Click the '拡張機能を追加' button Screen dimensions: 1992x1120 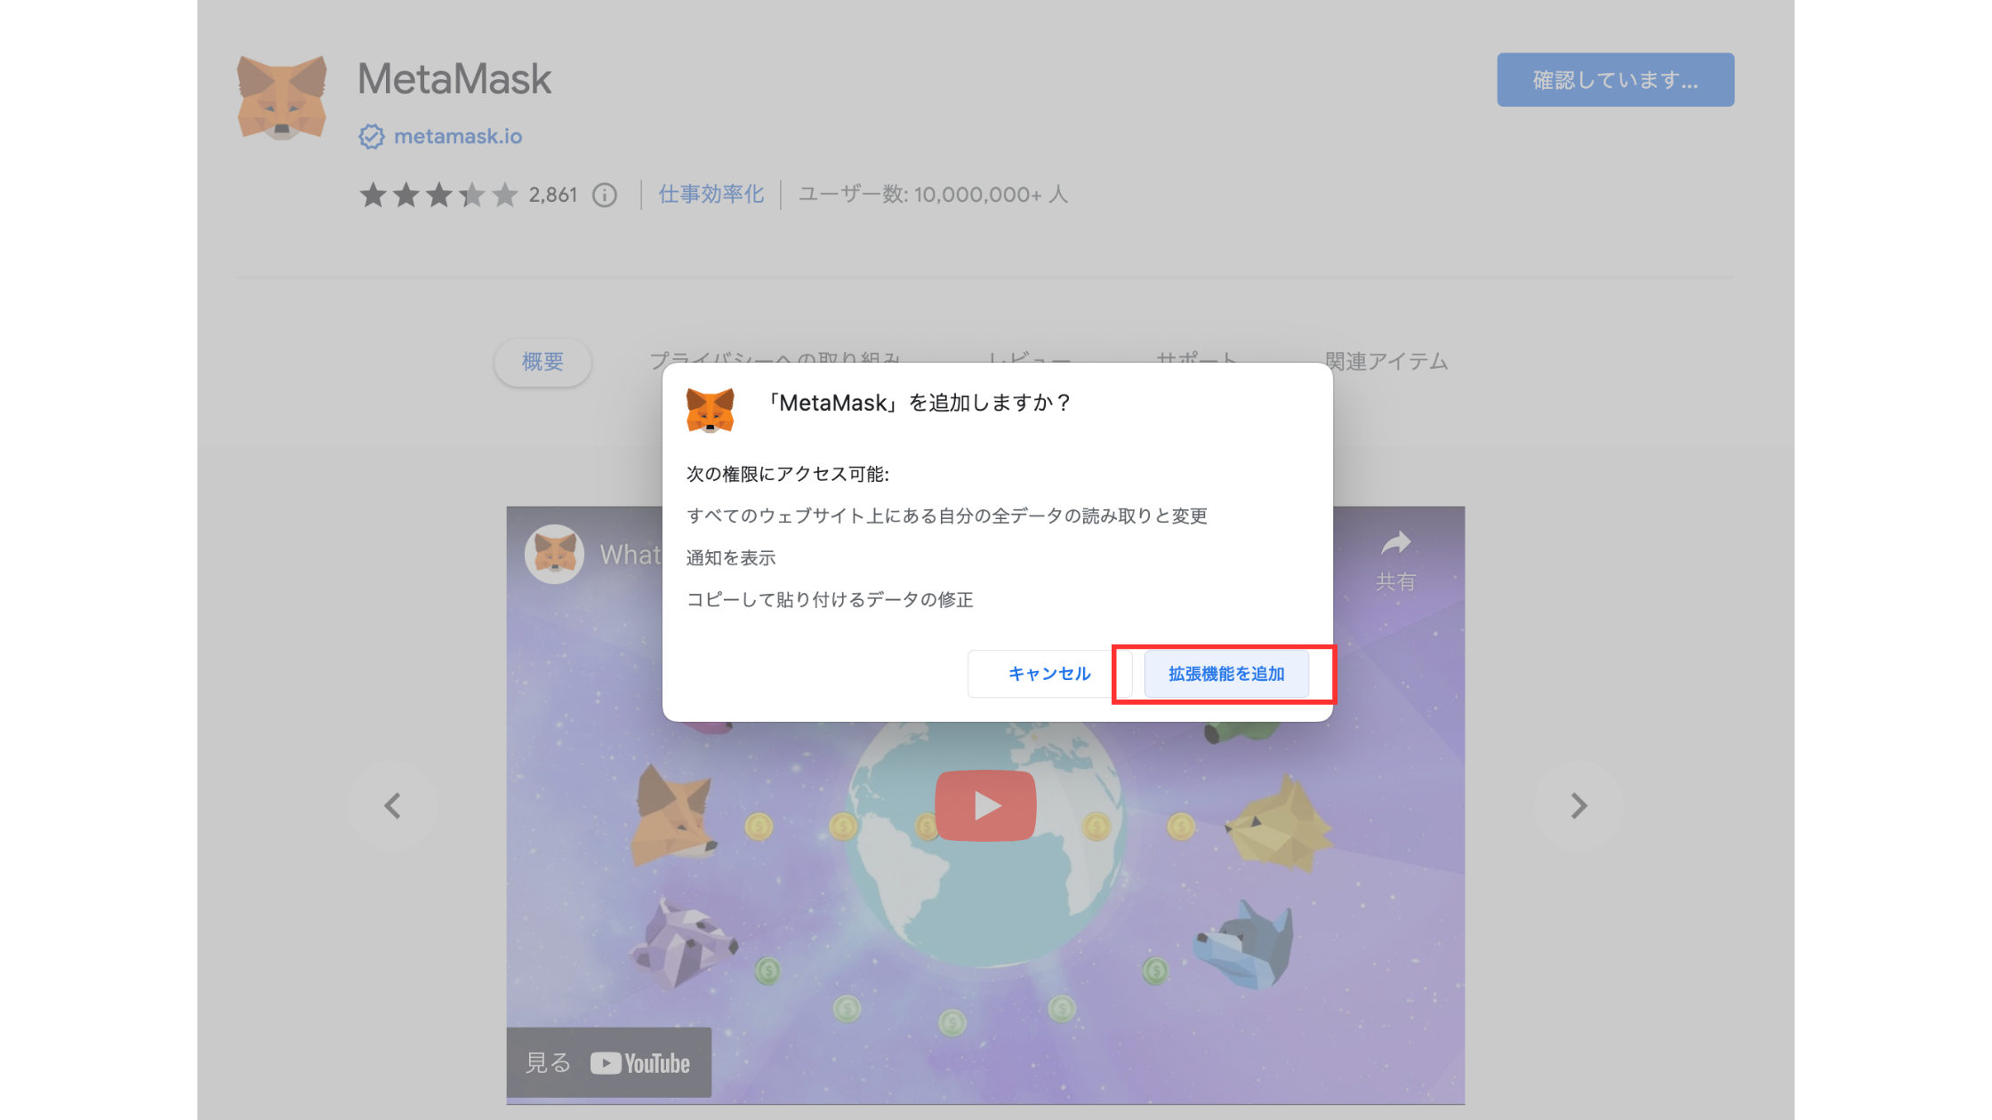pyautogui.click(x=1225, y=674)
